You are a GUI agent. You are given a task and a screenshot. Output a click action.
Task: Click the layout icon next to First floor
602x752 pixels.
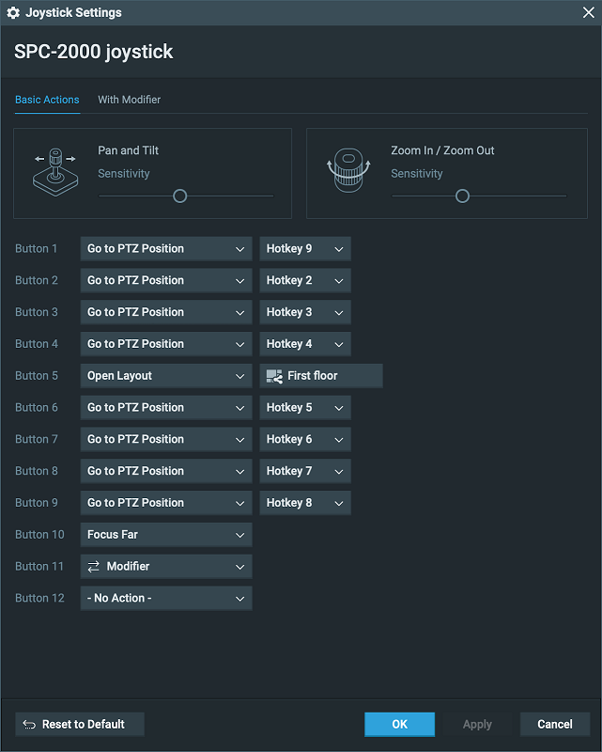coord(274,376)
